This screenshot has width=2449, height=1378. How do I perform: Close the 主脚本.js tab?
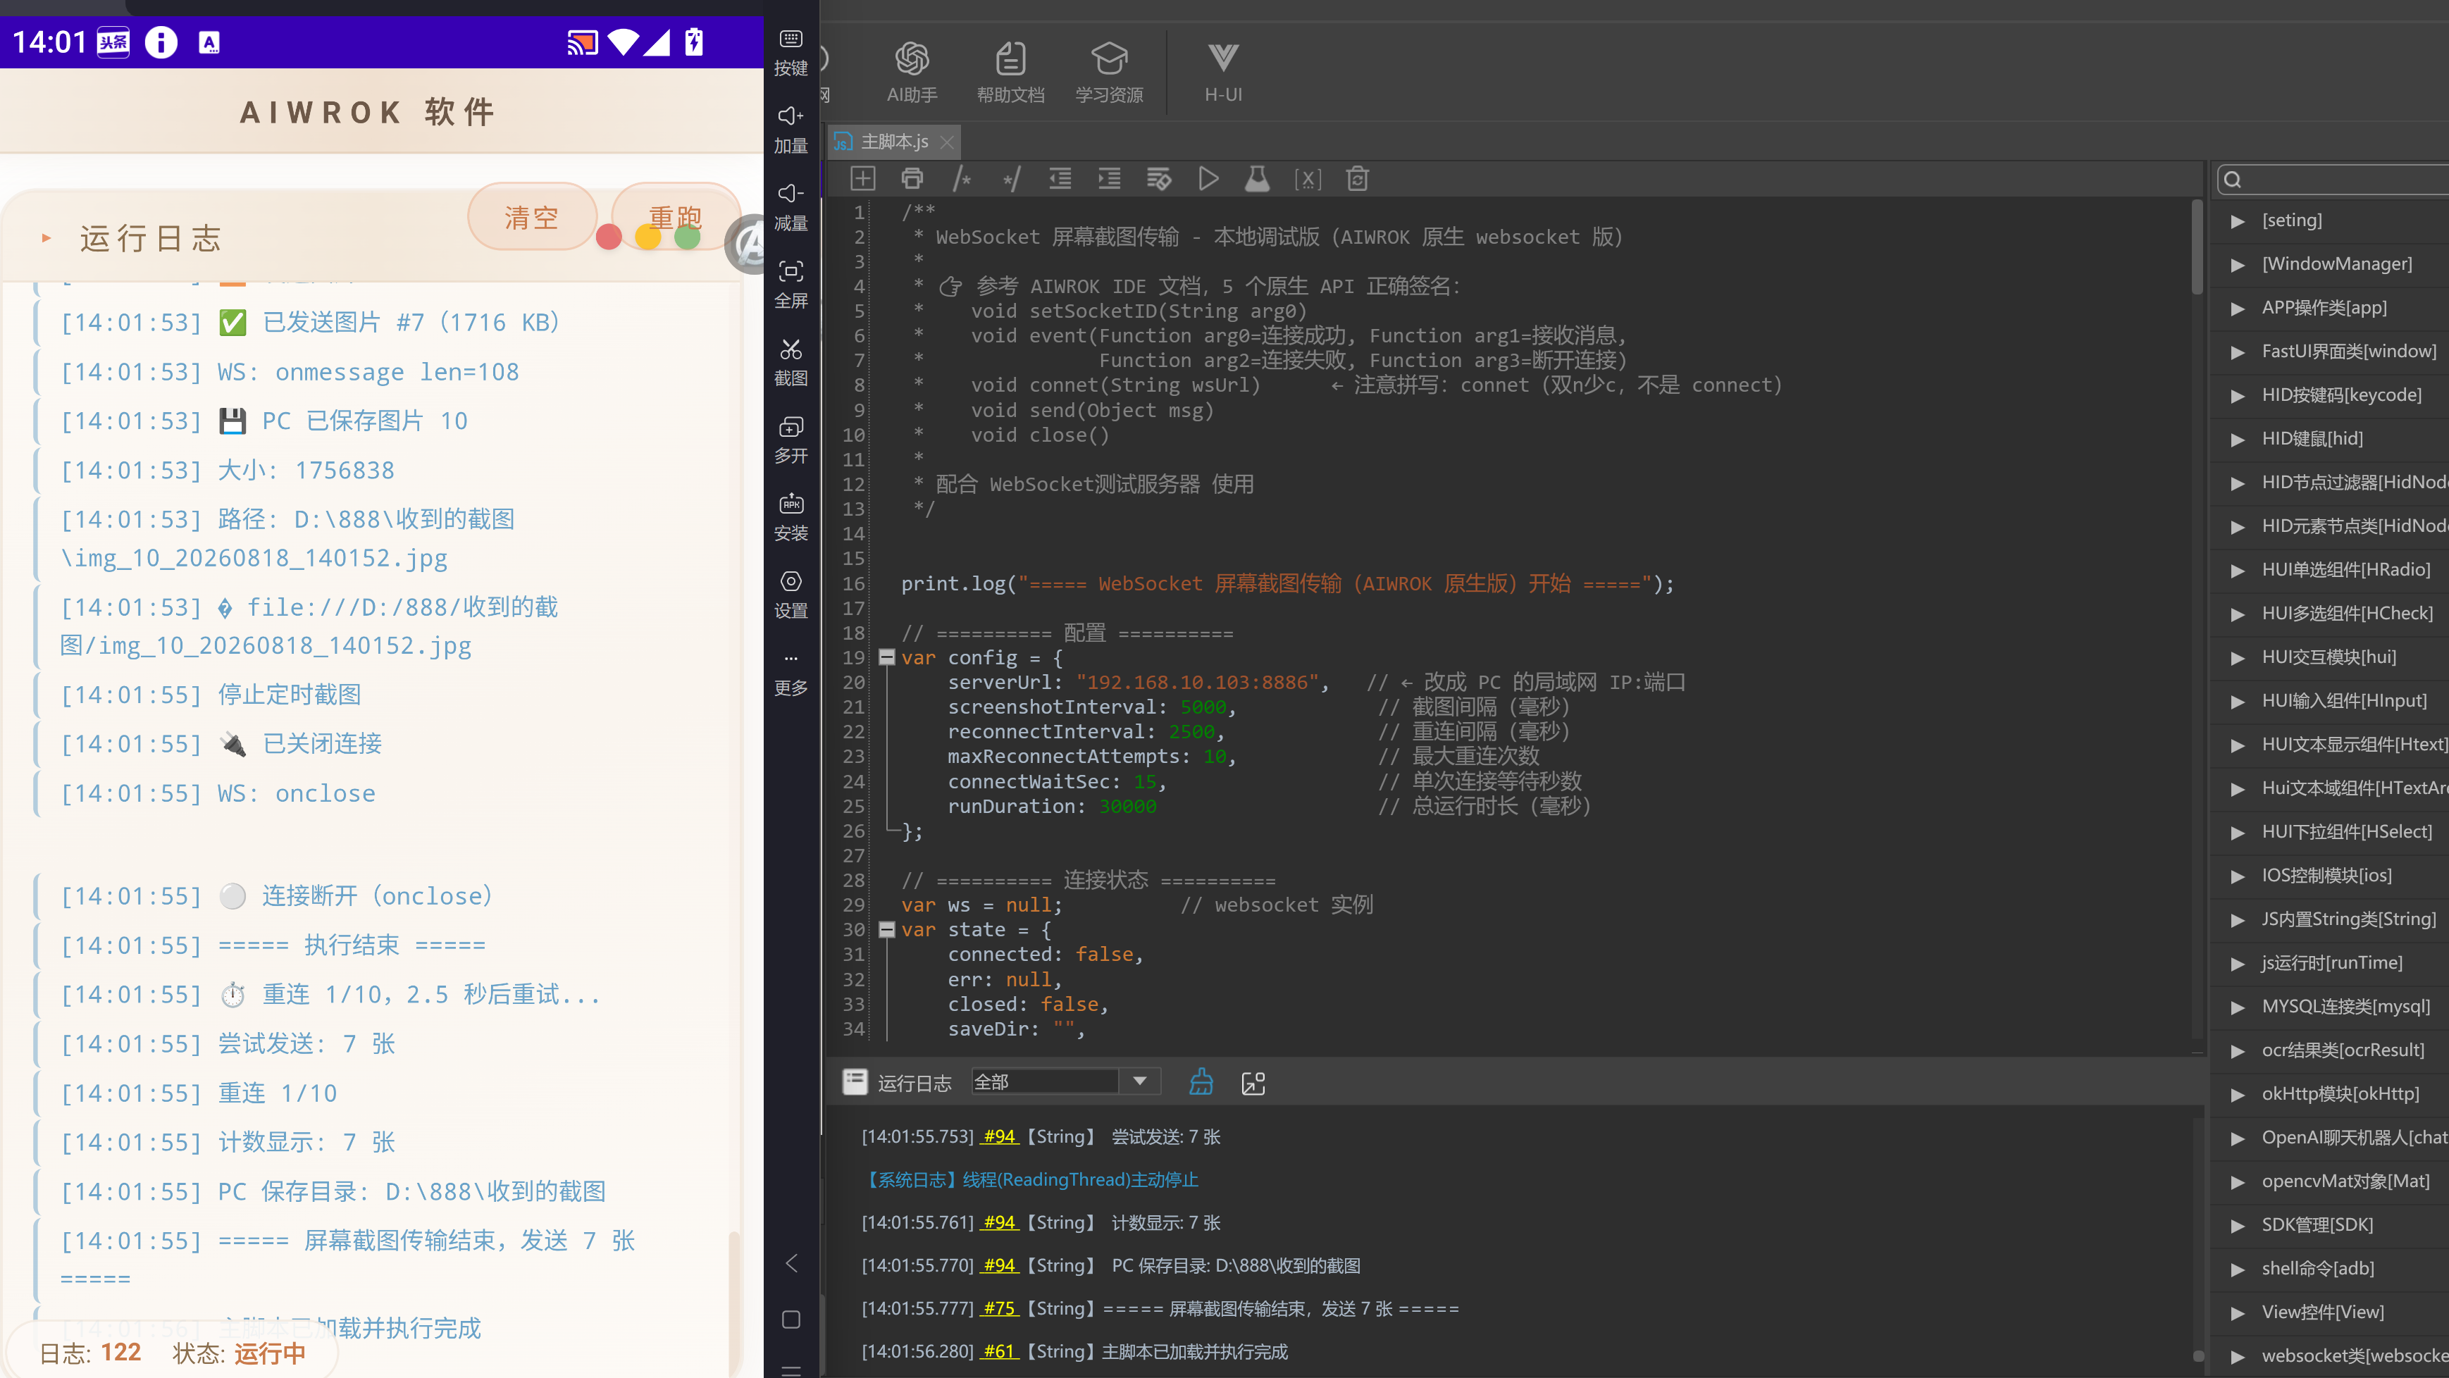(x=946, y=142)
